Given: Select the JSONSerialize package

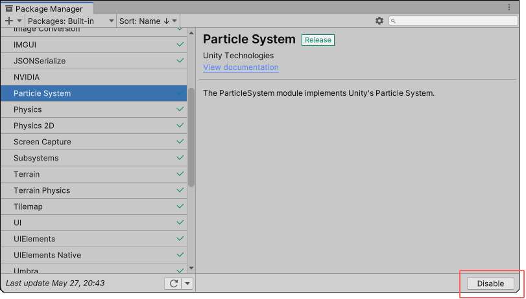Looking at the screenshot, I should click(93, 61).
